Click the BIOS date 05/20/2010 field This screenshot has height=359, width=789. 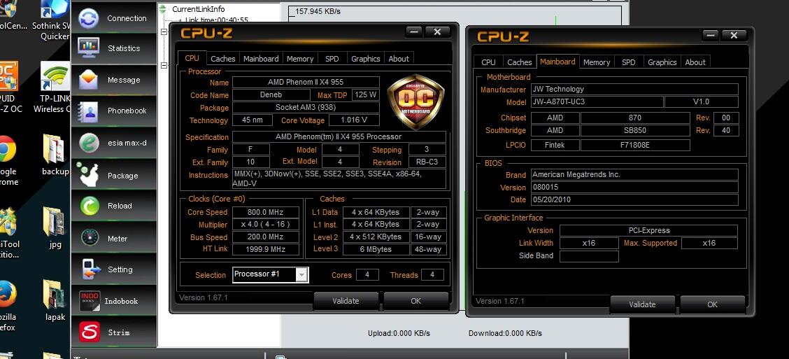(x=634, y=199)
